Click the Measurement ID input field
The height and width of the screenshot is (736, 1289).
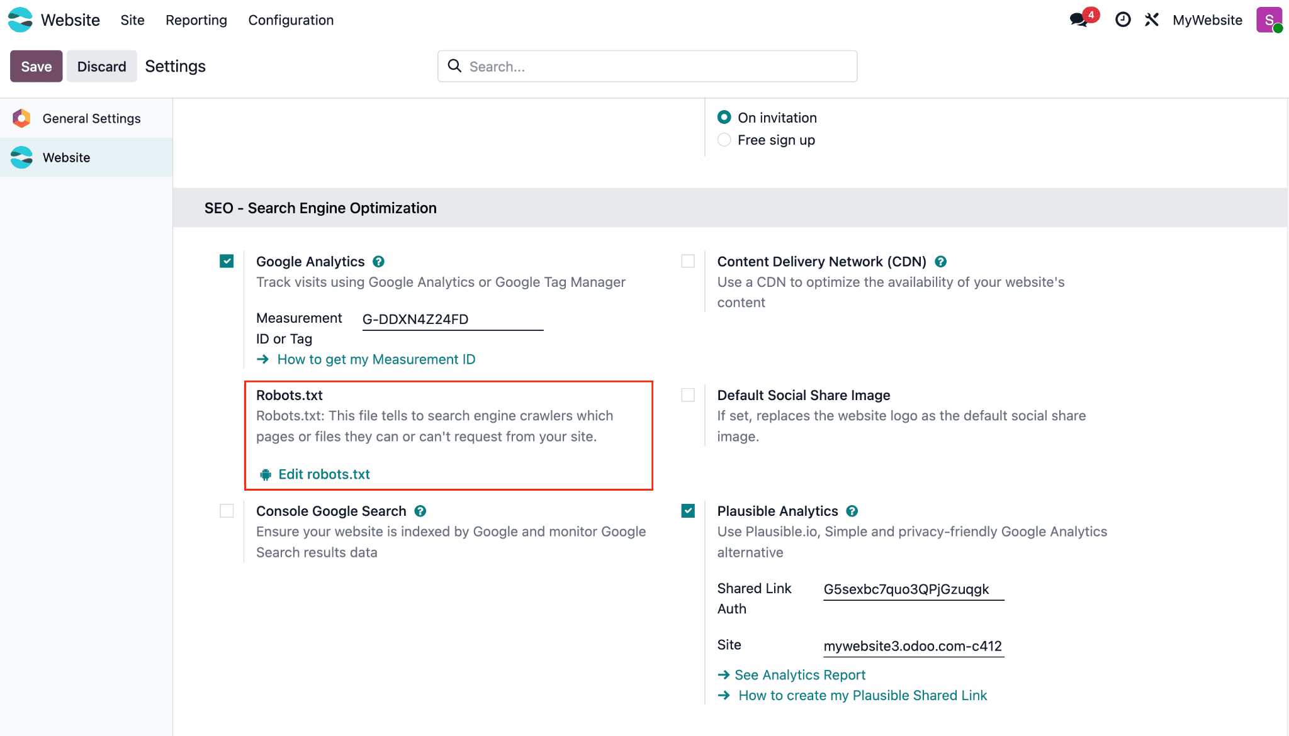tap(452, 320)
